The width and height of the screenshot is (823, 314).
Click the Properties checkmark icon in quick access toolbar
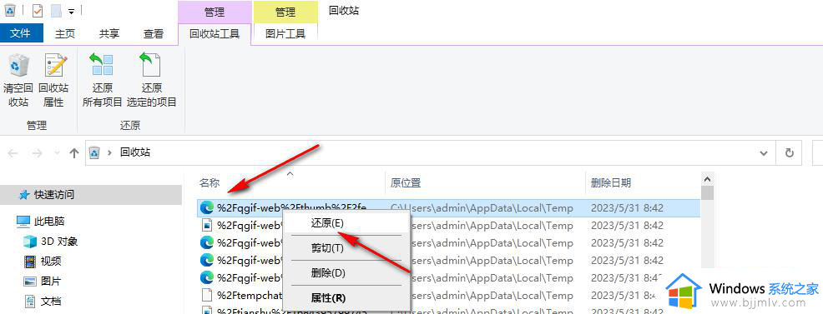38,11
